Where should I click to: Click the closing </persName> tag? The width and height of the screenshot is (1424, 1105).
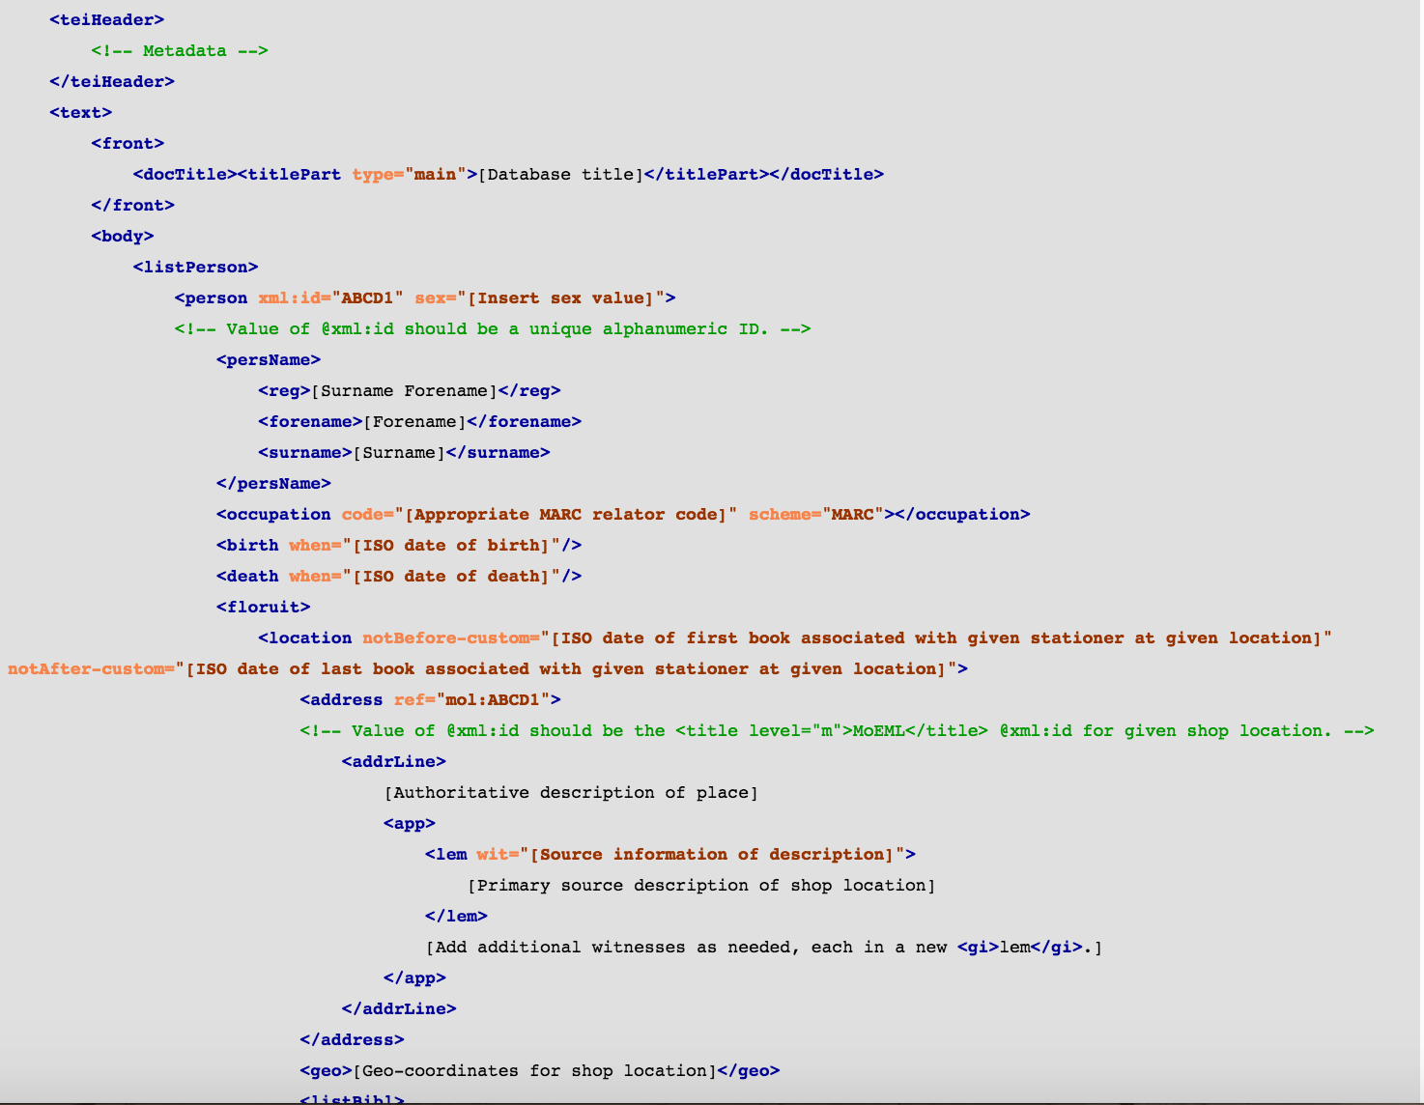point(274,483)
